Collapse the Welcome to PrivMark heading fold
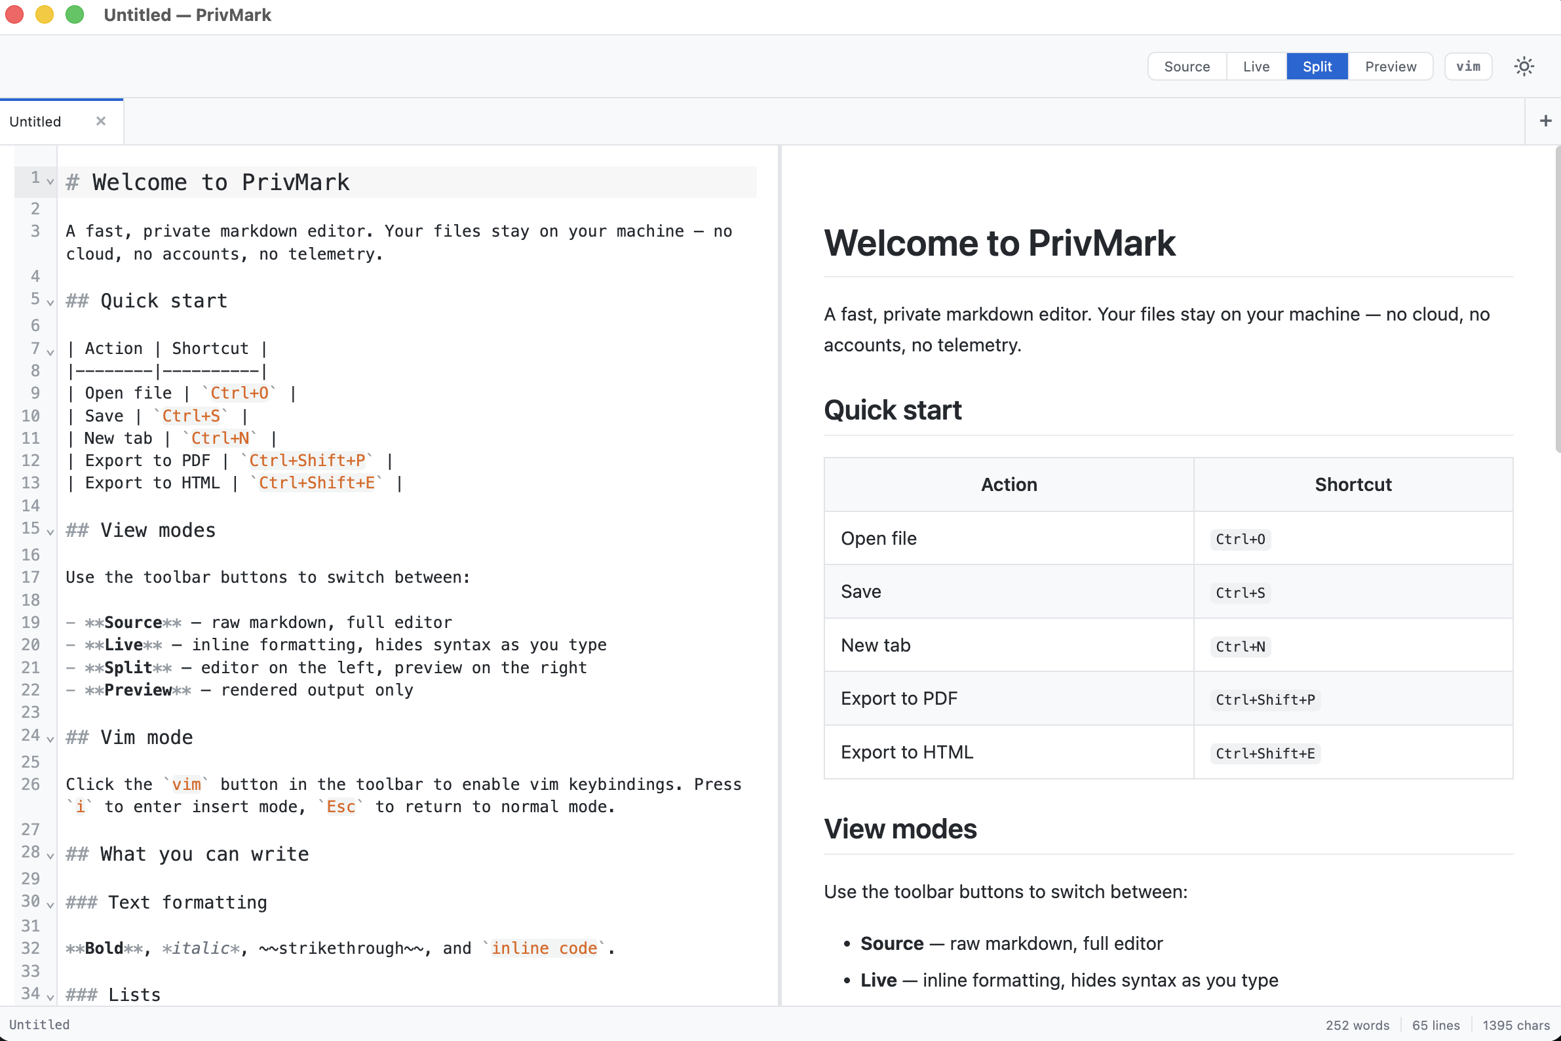Viewport: 1561px width, 1041px height. click(50, 180)
